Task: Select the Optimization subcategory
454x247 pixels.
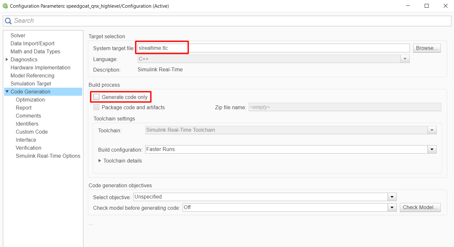Action: point(30,100)
